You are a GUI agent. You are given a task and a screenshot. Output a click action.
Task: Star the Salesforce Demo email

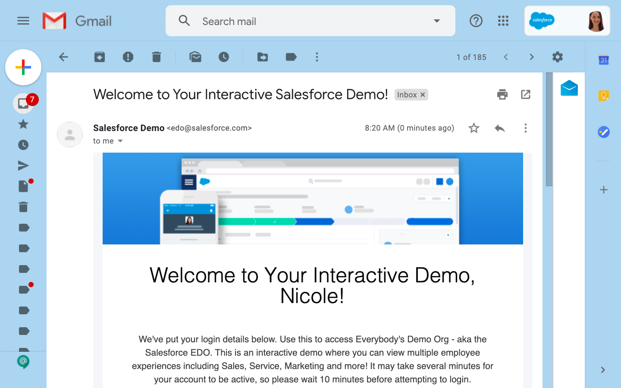[x=474, y=128]
